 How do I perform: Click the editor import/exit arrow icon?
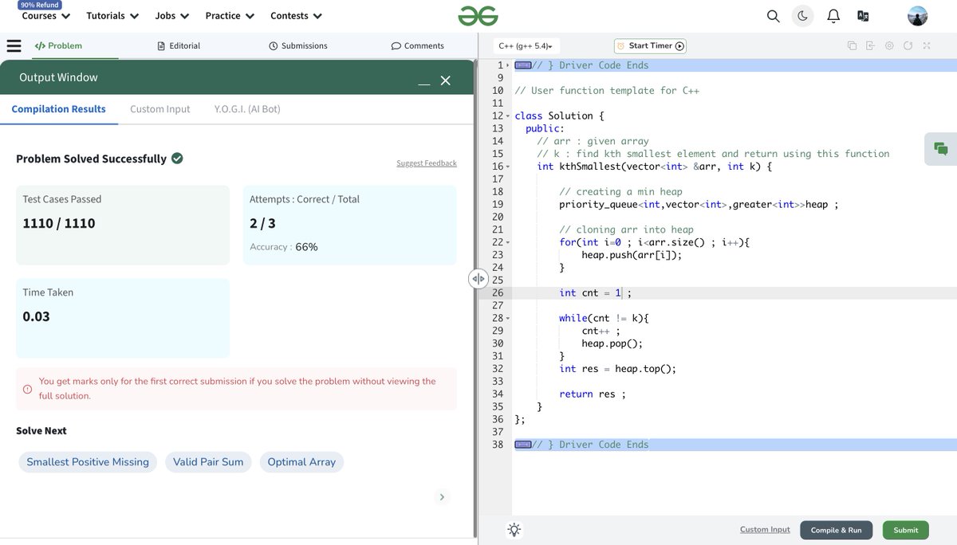870,46
